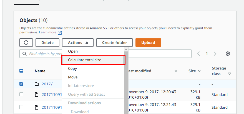Viewport: 244px width, 114px height.
Task: Uncheck the 2017/ folder checkbox
Action: pyautogui.click(x=21, y=84)
